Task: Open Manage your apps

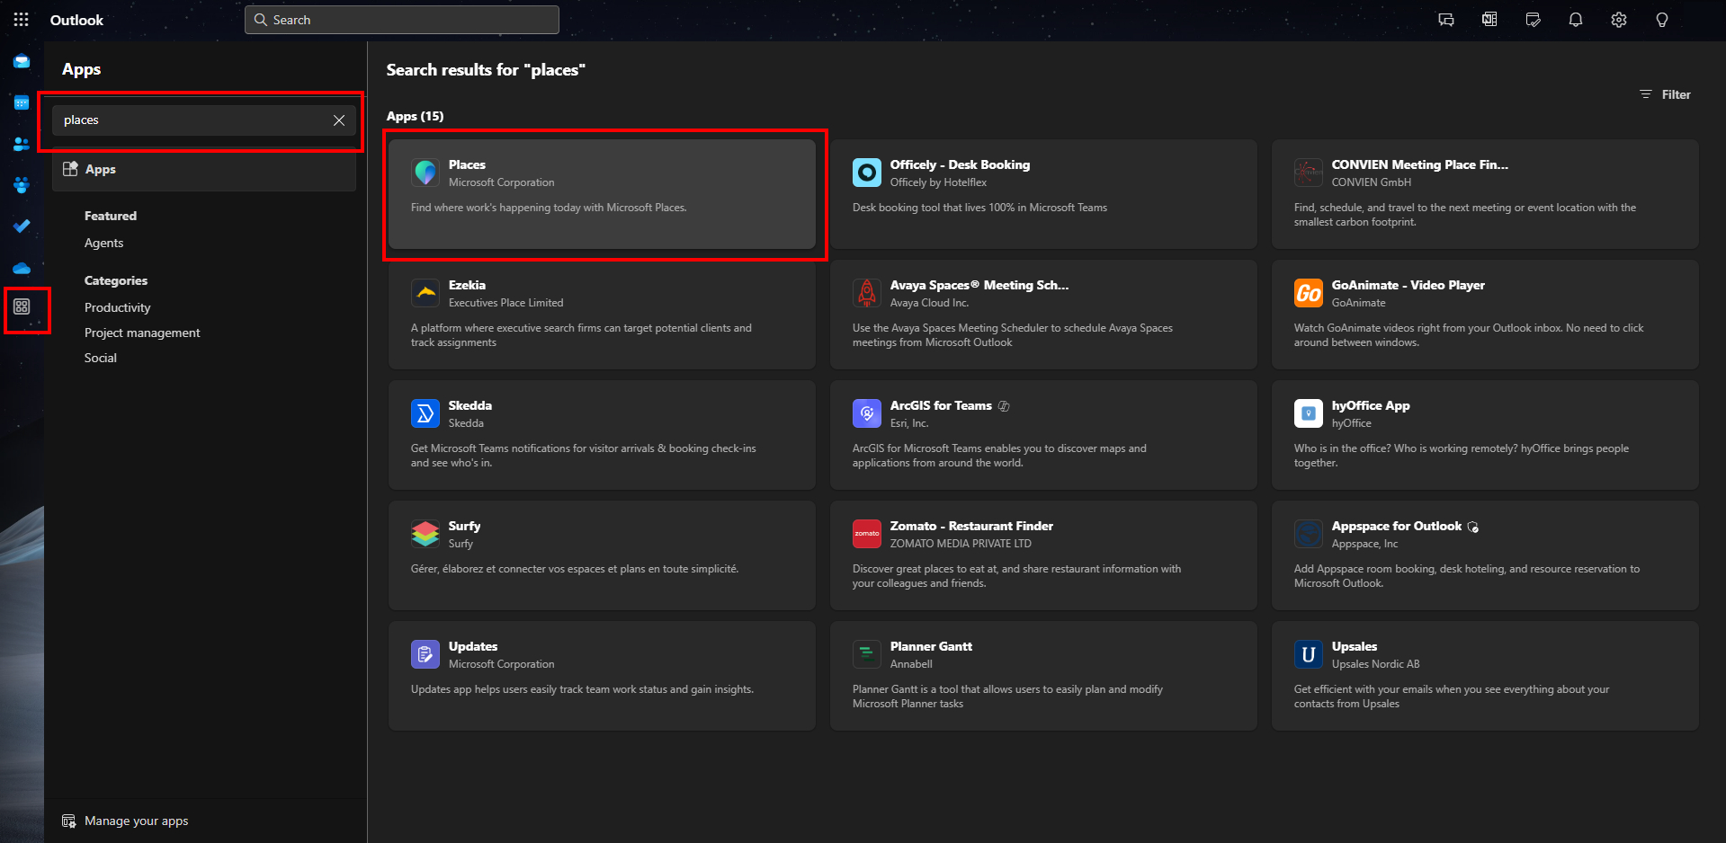Action: [125, 821]
